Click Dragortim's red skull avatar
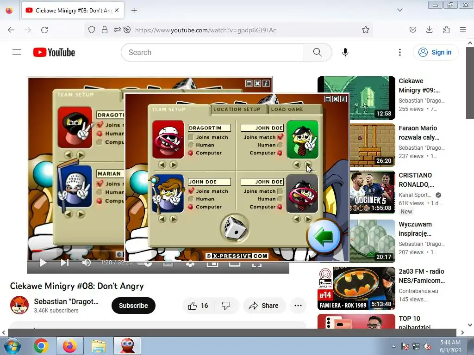474x355 pixels. tap(168, 140)
